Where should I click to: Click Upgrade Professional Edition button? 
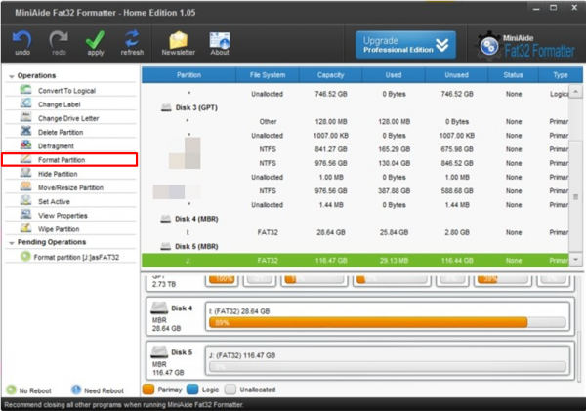tap(406, 44)
